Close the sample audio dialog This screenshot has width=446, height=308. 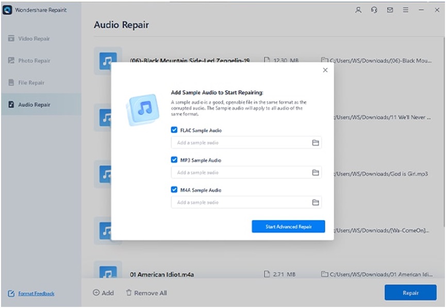coord(325,70)
